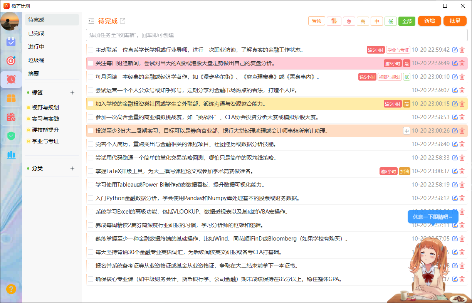Filter tasks by 急 priority
The width and height of the screenshot is (472, 303).
click(349, 21)
